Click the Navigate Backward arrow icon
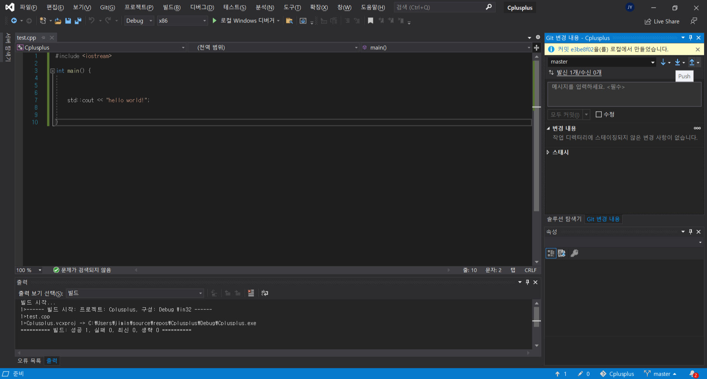707x379 pixels. pos(14,21)
